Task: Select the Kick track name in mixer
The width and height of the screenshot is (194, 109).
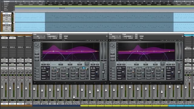Action: tap(4, 104)
